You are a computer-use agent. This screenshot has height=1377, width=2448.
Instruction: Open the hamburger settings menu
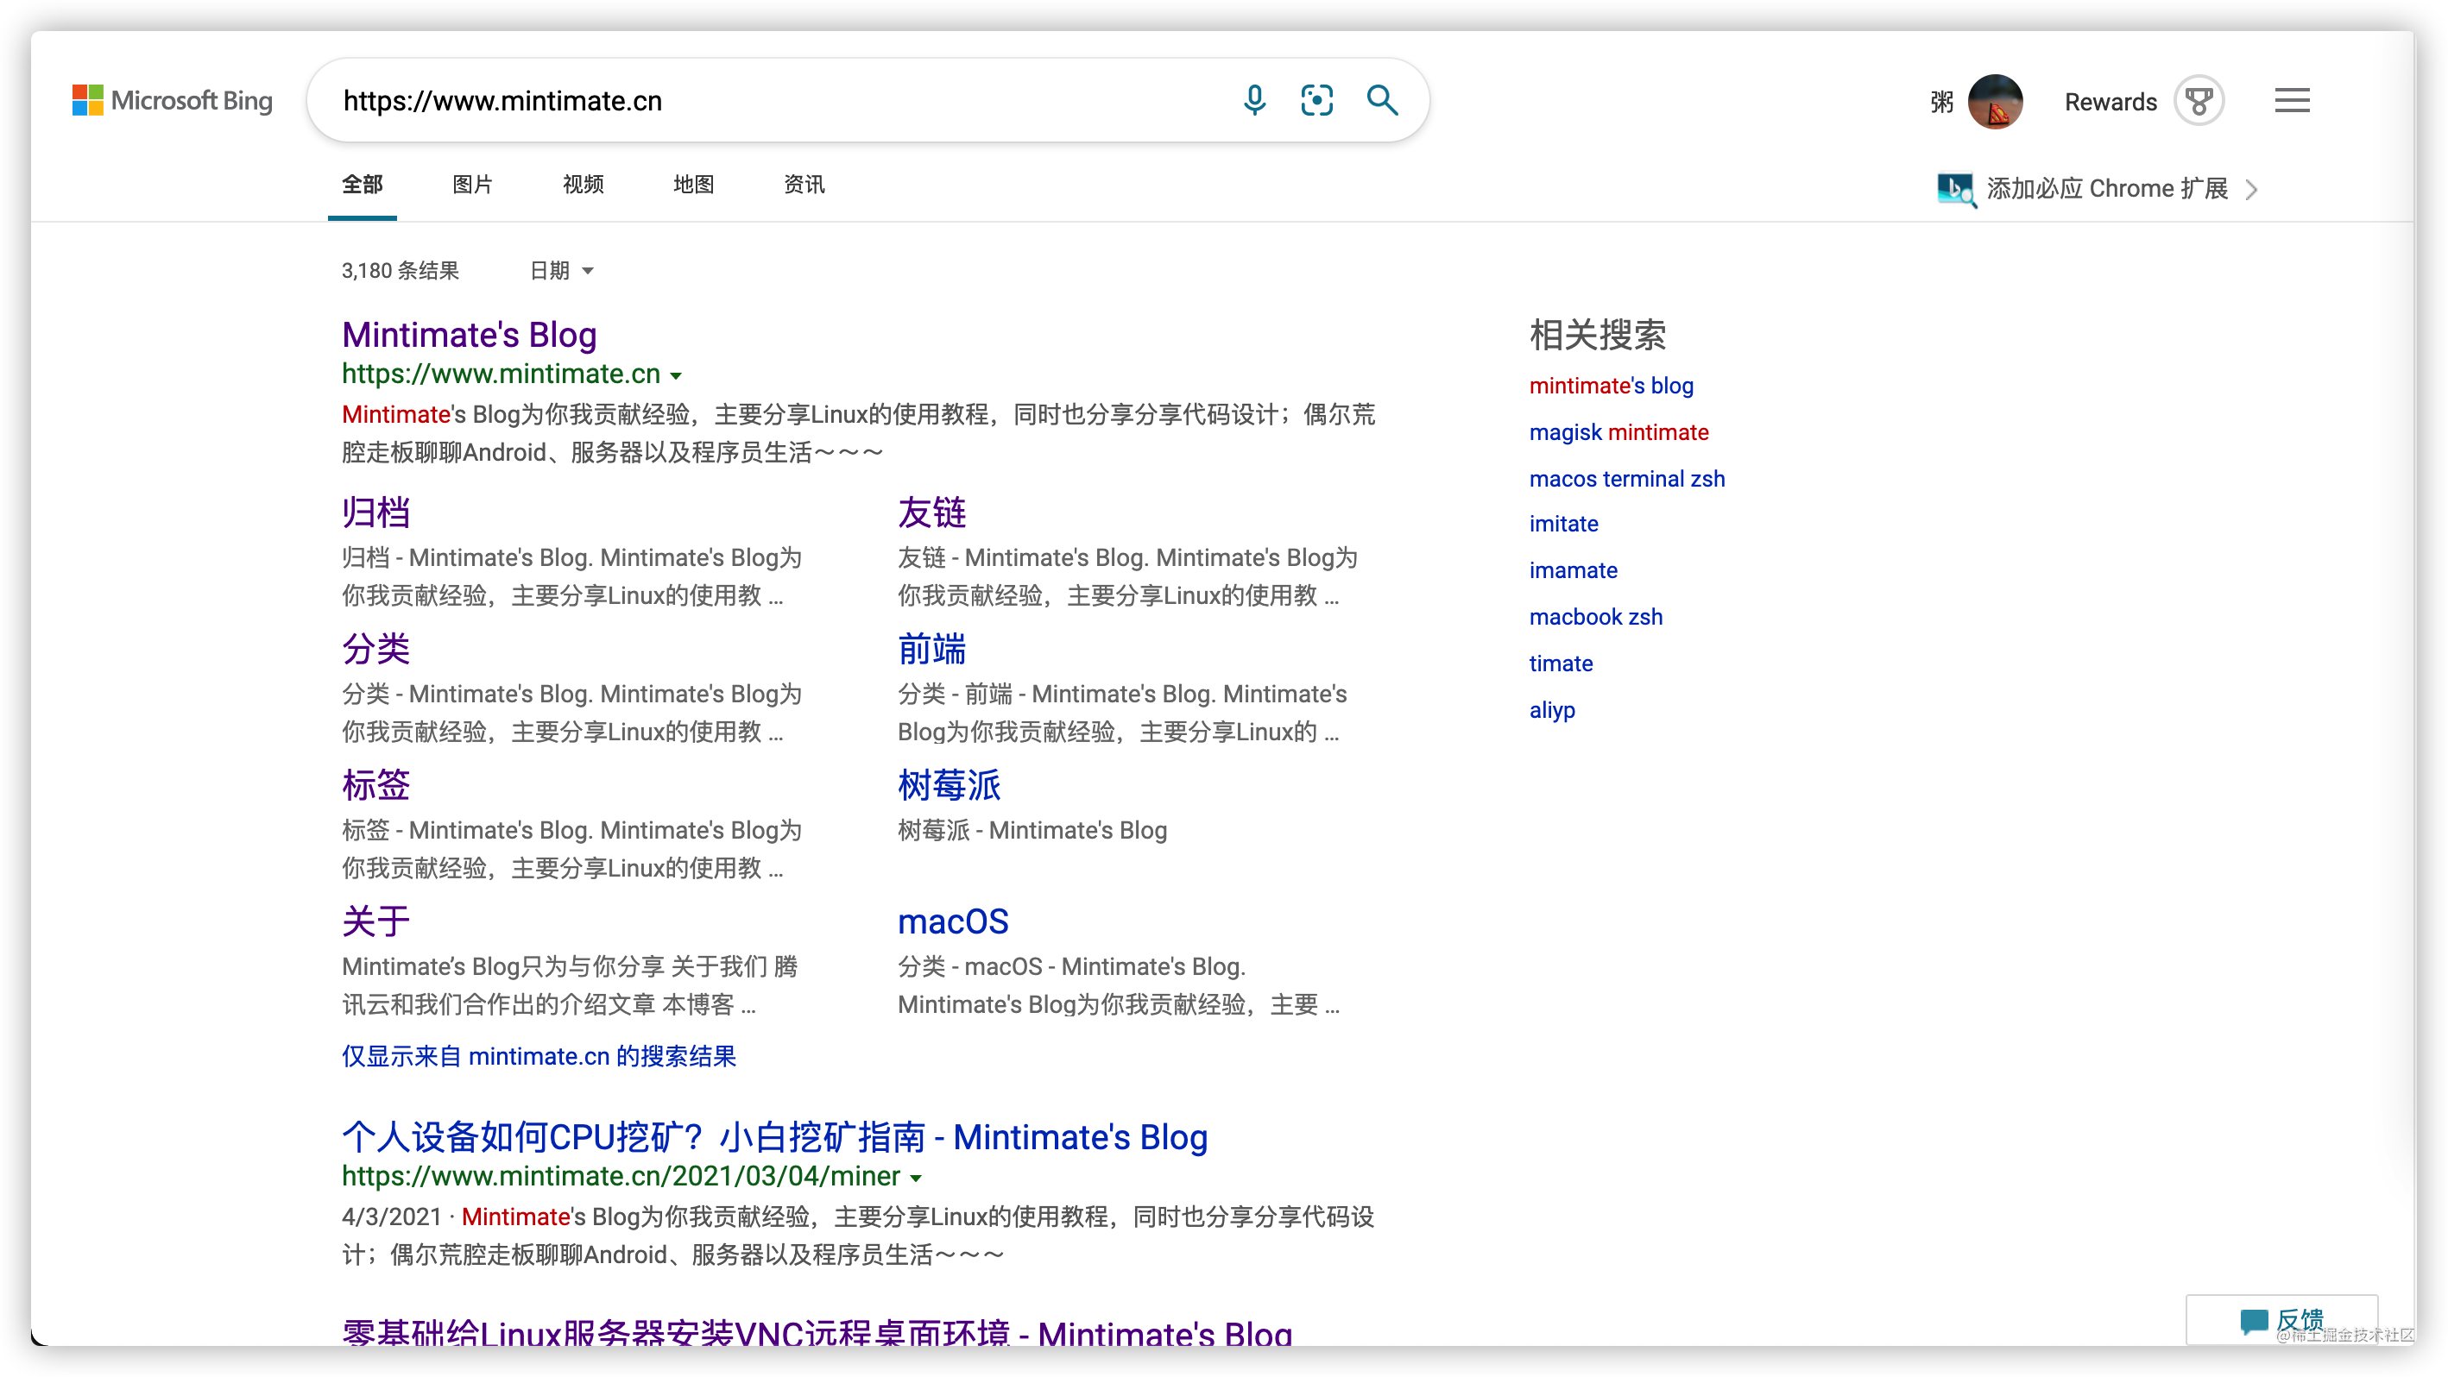tap(2292, 101)
